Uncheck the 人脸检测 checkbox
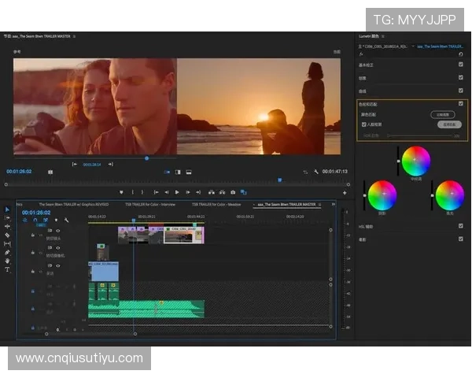This screenshot has height=378, width=472. click(x=363, y=124)
